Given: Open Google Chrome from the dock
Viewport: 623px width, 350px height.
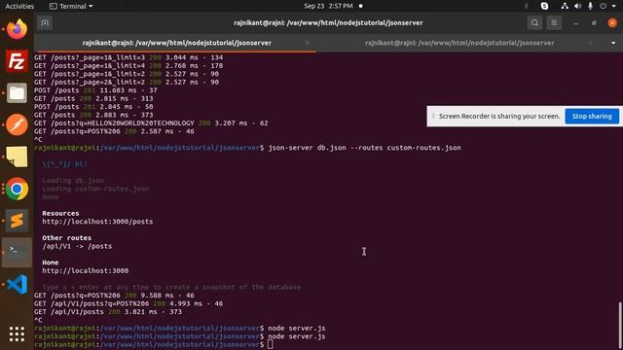Looking at the screenshot, I should [17, 189].
